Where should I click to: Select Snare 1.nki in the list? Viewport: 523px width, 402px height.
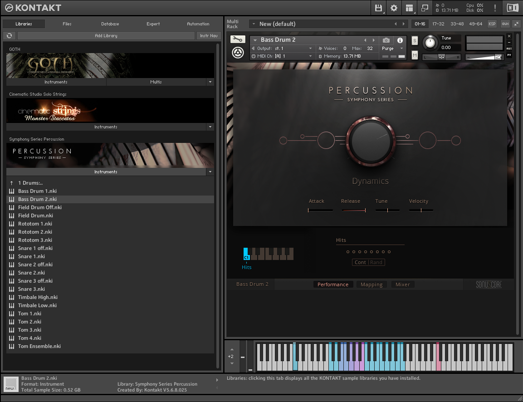tap(110, 256)
